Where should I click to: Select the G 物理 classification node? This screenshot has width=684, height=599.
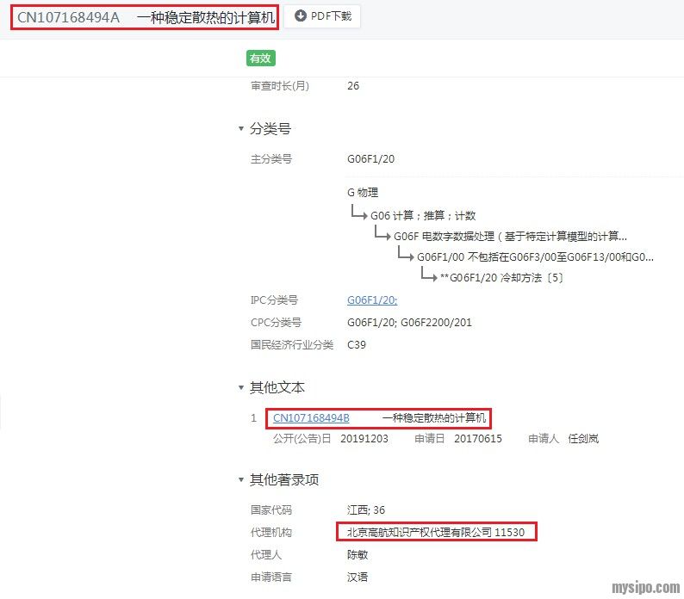363,193
